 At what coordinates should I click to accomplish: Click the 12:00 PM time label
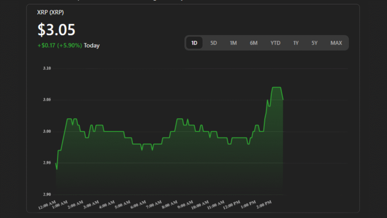tap(232, 205)
